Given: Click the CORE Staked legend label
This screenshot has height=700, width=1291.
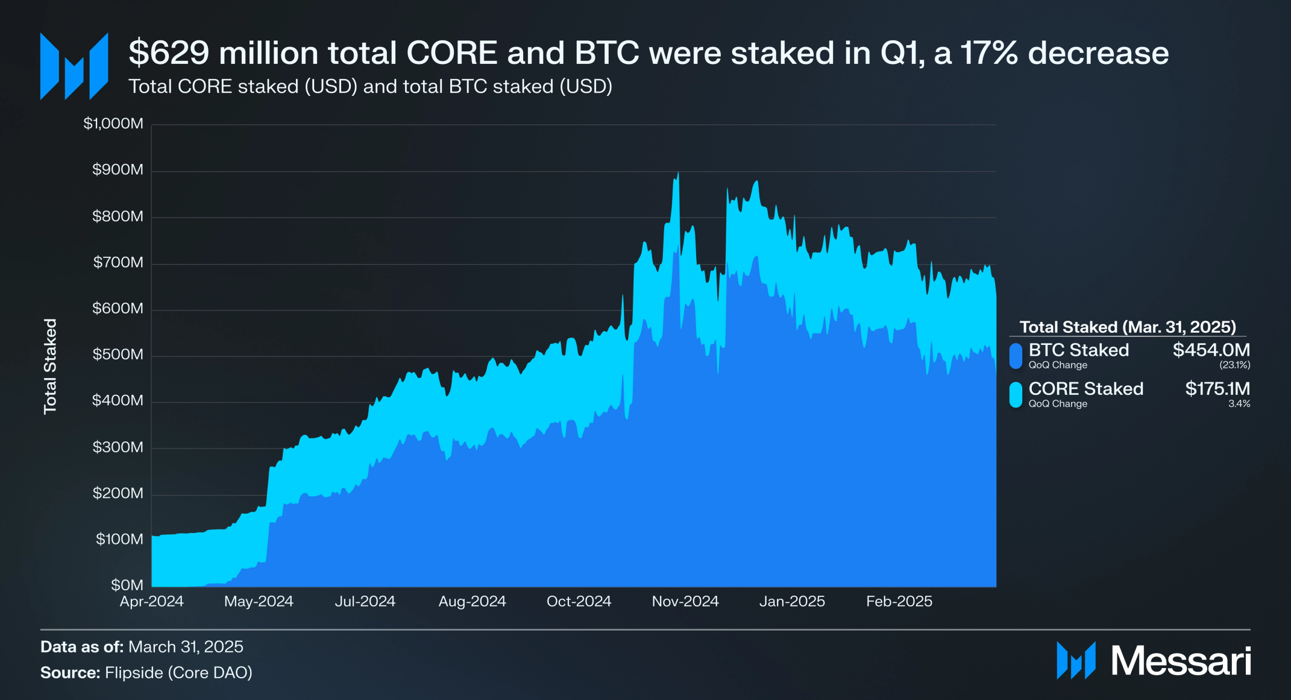Looking at the screenshot, I should tap(1086, 388).
